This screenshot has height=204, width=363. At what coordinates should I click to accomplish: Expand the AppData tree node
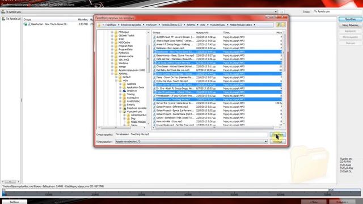pos(120,84)
